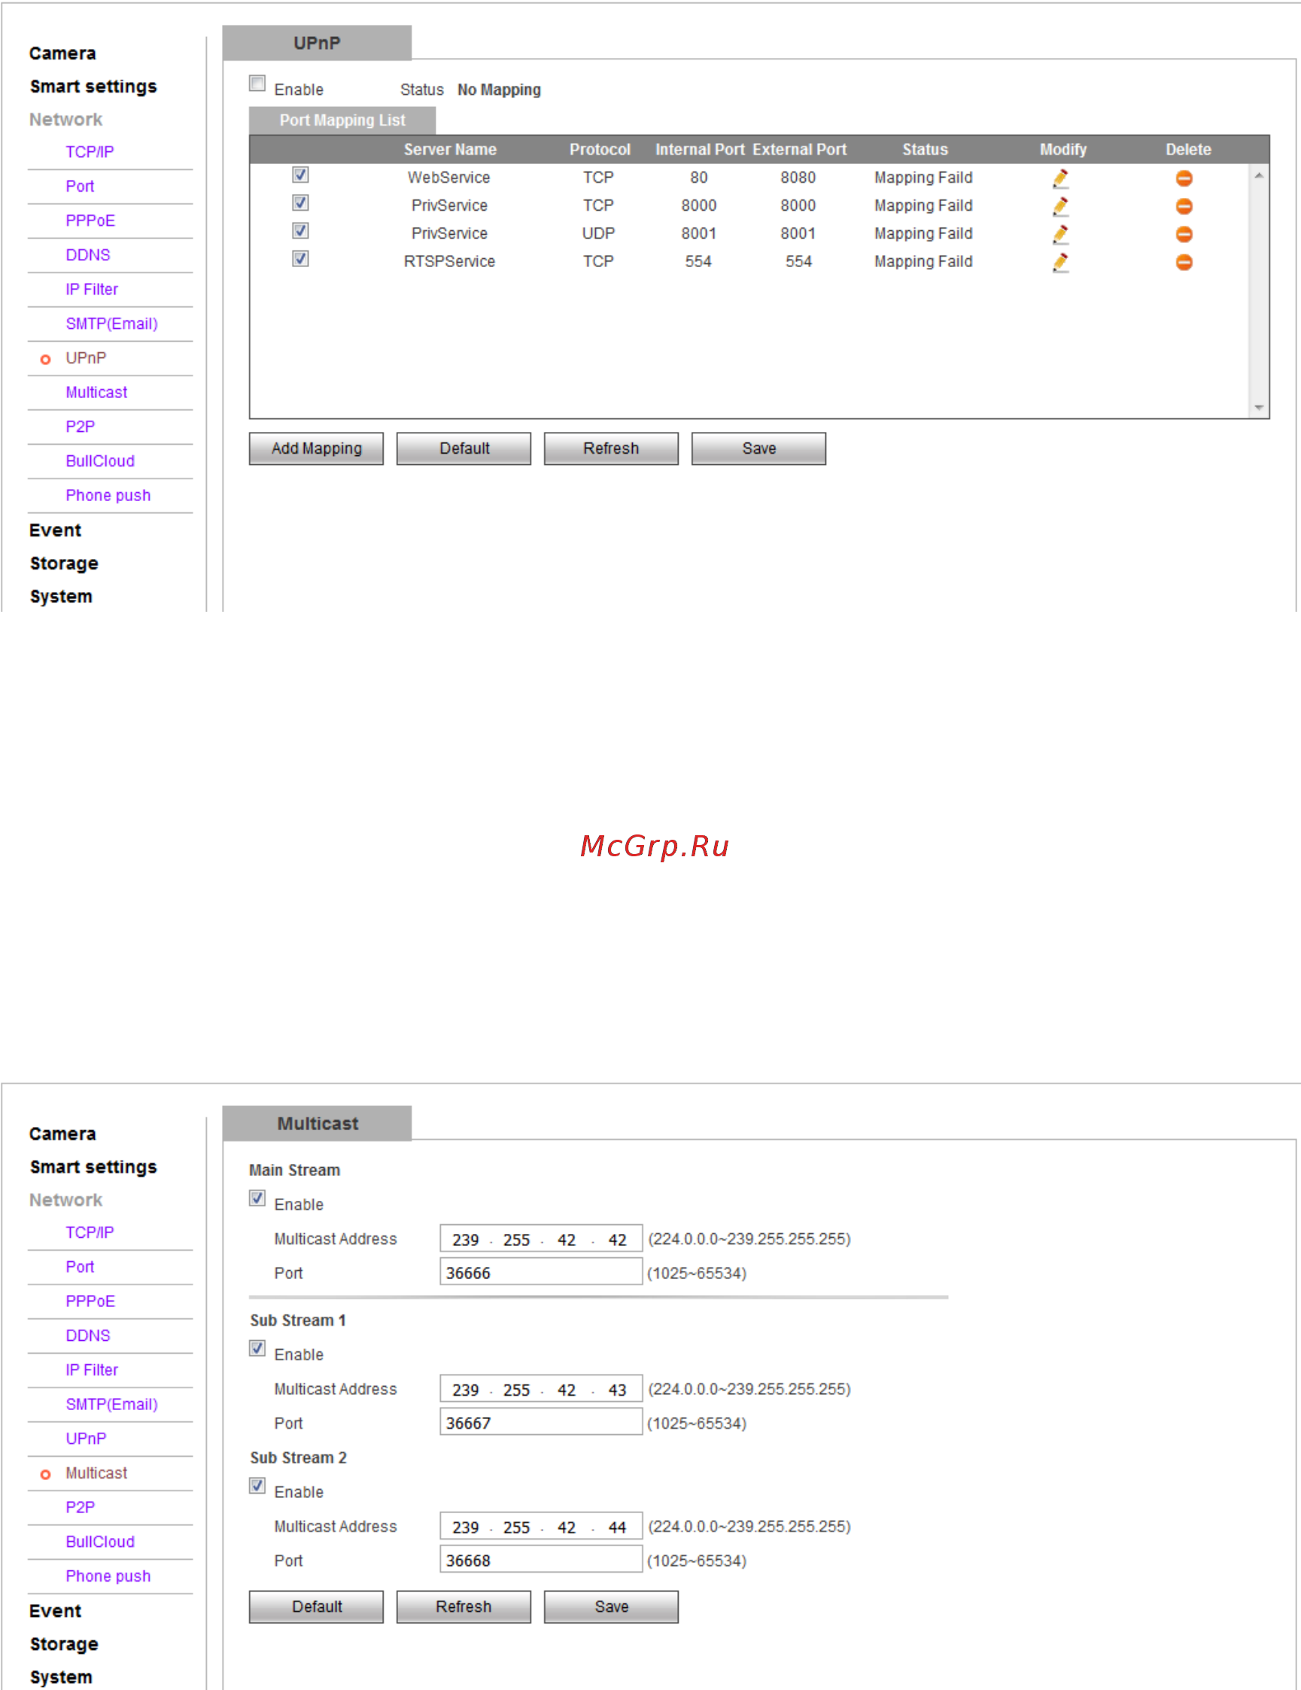Edit the RTSPService mapping entry

coord(1060,263)
